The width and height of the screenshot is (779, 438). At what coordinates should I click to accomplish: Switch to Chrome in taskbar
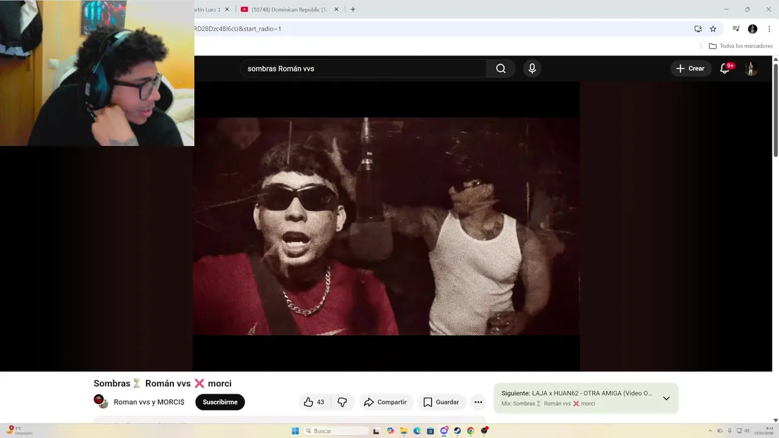click(x=470, y=431)
